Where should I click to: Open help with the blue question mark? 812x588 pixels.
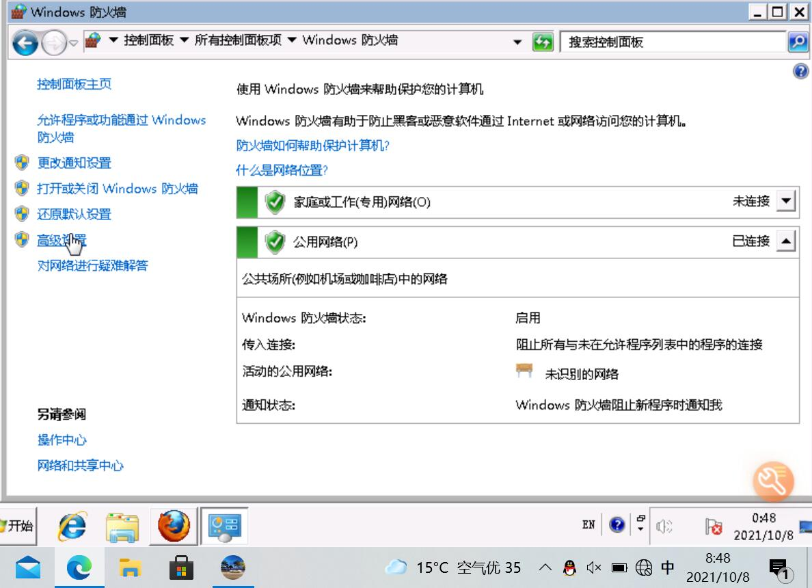800,71
